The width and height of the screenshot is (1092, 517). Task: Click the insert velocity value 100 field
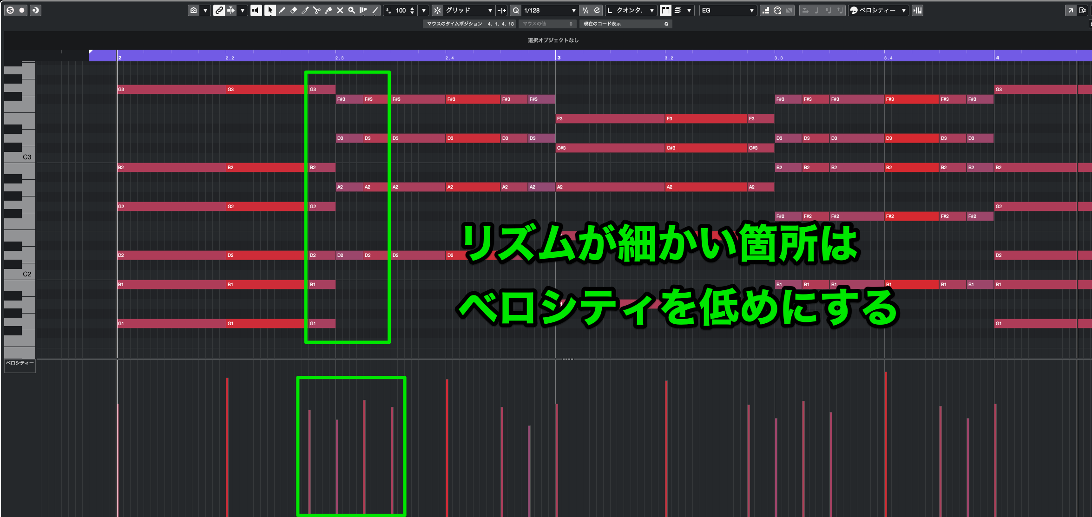point(401,10)
